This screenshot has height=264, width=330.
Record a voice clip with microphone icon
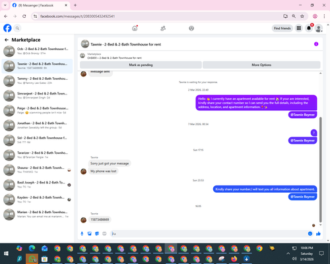click(82, 234)
